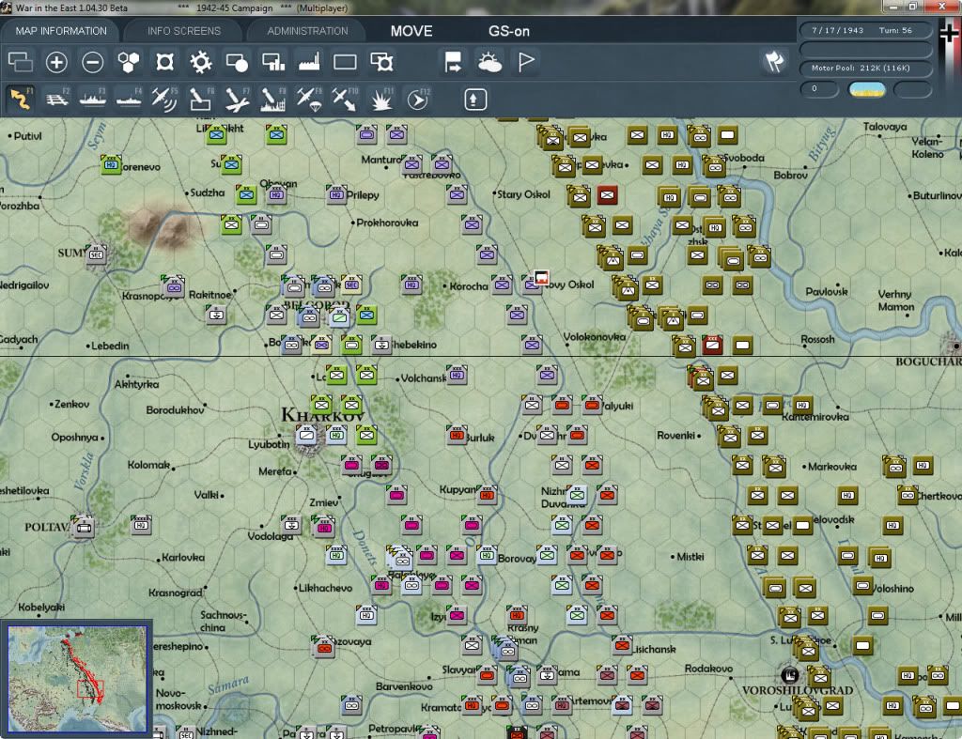Zoom in the map with plus icon
This screenshot has height=739, width=962.
(x=56, y=62)
